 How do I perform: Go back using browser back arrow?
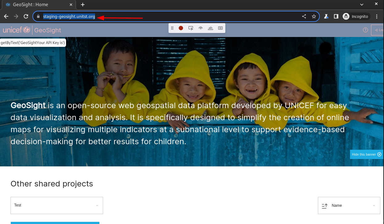6,16
